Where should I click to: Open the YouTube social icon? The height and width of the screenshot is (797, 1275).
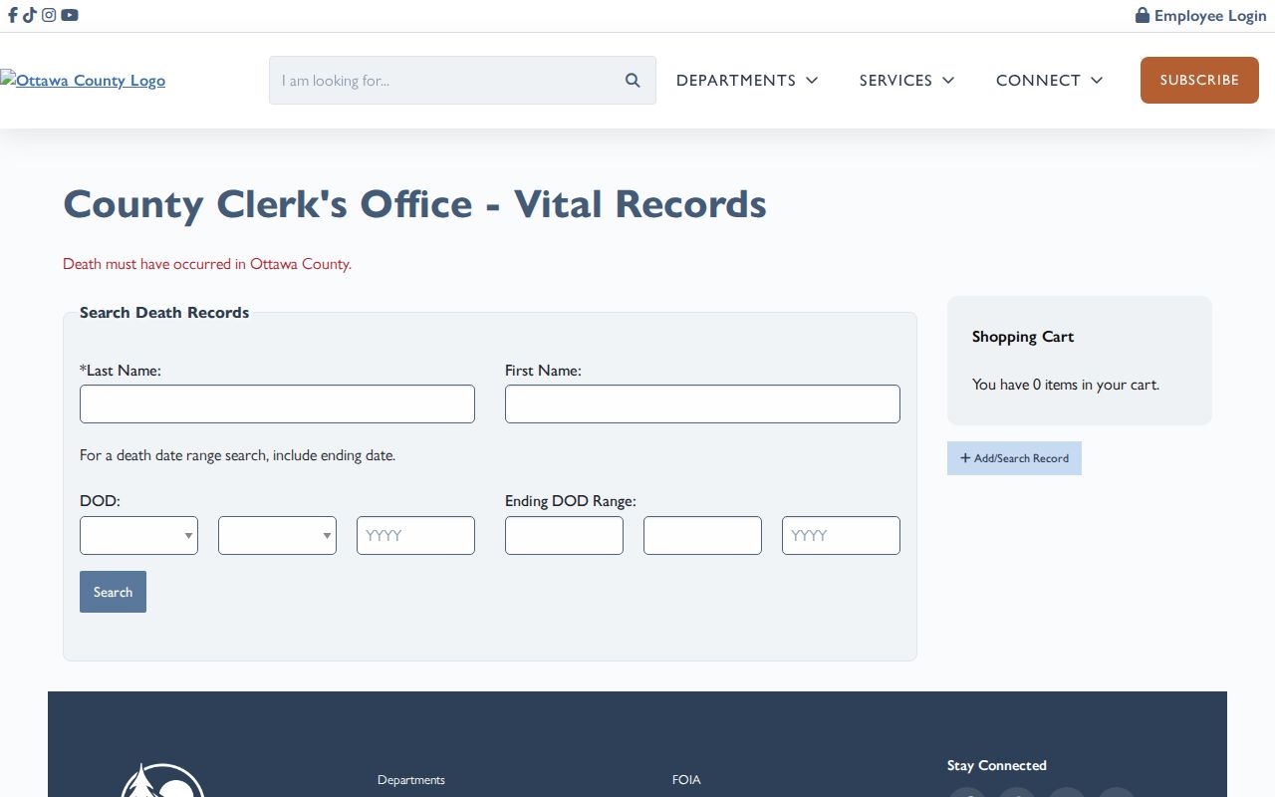(69, 15)
